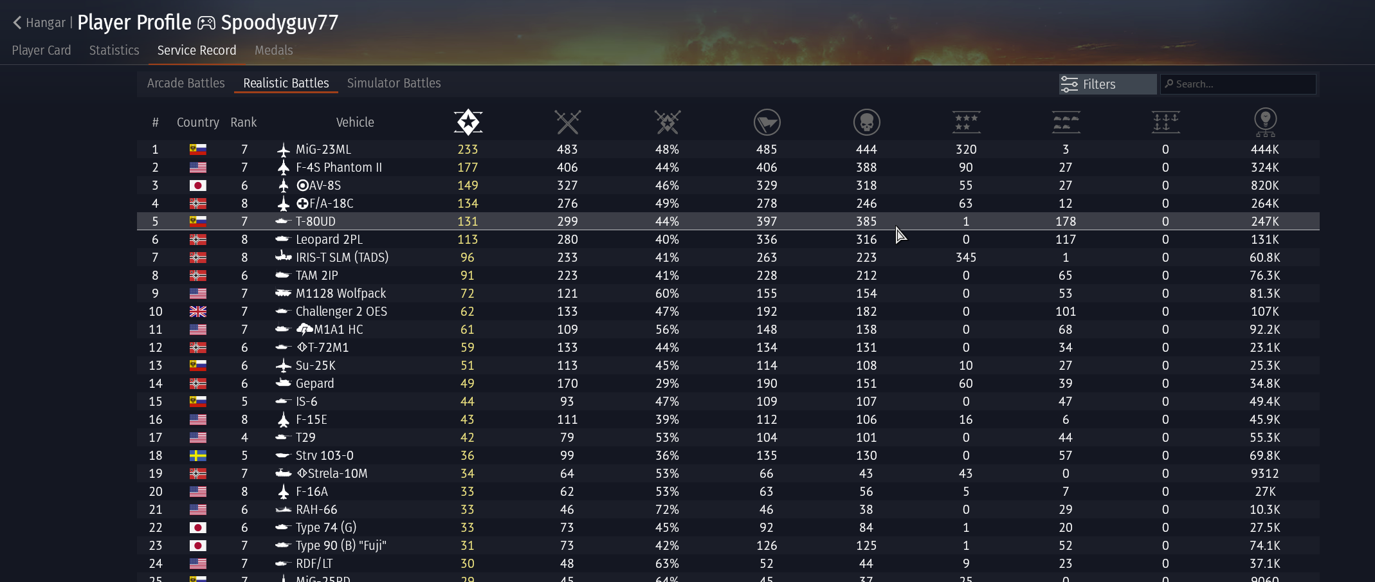Click the US flag beside F-4S Phantom II
The width and height of the screenshot is (1375, 582).
pyautogui.click(x=198, y=167)
